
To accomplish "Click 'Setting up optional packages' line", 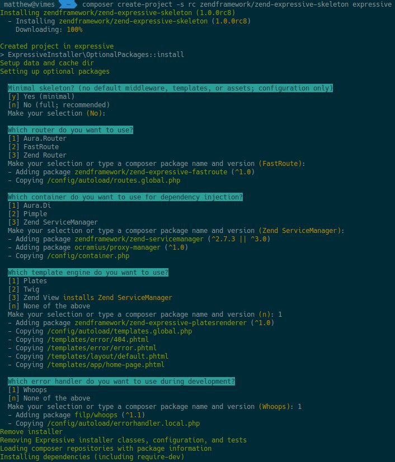I will coord(55,72).
